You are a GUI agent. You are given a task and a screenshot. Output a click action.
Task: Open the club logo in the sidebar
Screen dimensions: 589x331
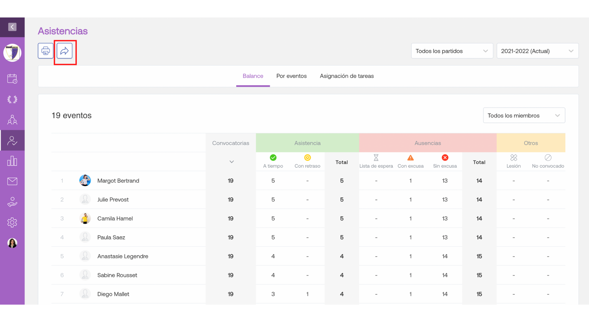point(12,53)
